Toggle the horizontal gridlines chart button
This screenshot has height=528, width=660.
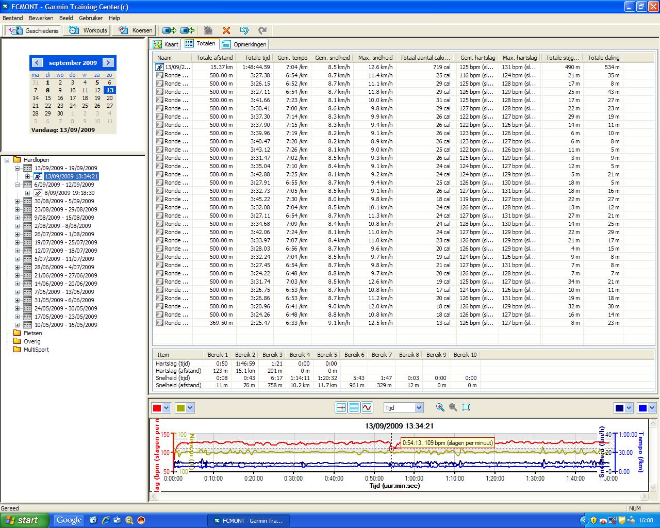pyautogui.click(x=354, y=407)
